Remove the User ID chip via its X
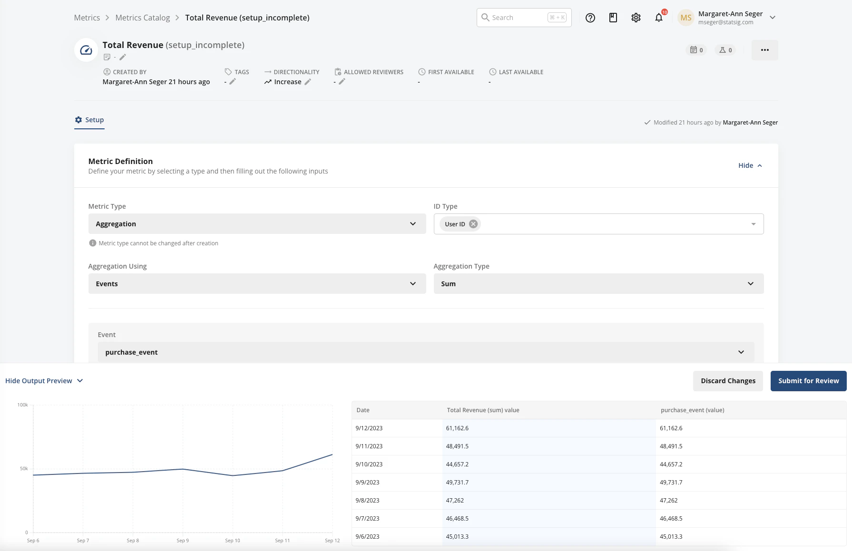Screen dimensions: 852x551 pyautogui.click(x=473, y=223)
